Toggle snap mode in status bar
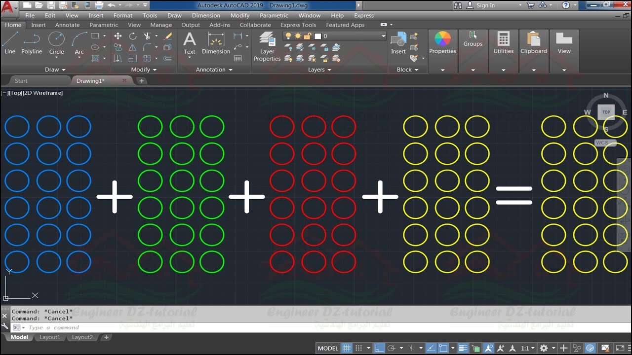The image size is (632, 355). 359,348
